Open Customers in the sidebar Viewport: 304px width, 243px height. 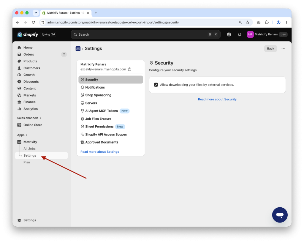point(41,68)
